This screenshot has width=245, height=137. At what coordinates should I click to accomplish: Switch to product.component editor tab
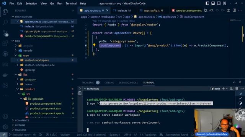click(x=187, y=11)
